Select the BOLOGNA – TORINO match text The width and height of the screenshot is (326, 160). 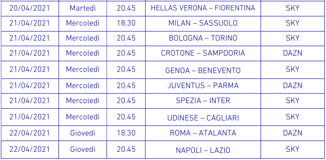[x=203, y=38]
